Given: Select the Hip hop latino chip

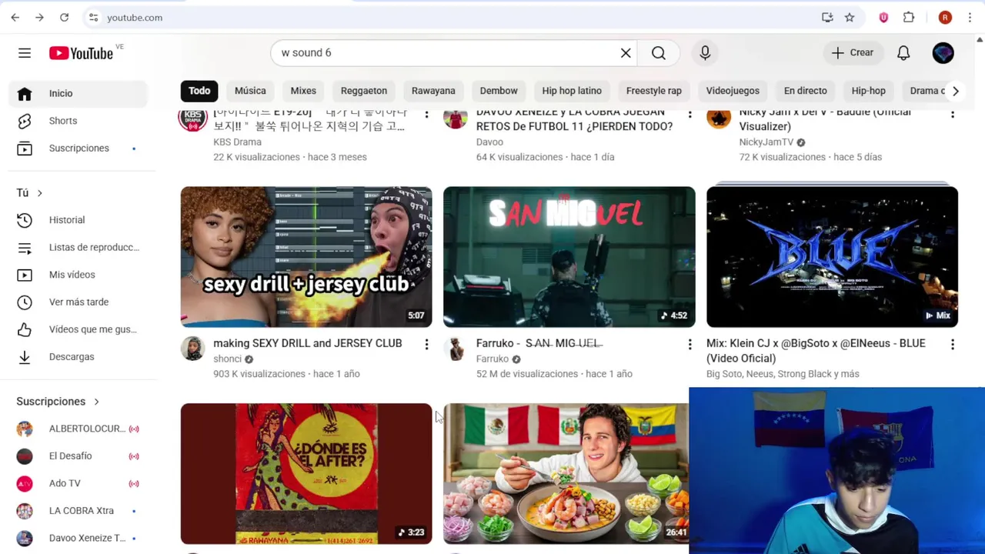Looking at the screenshot, I should pyautogui.click(x=572, y=91).
